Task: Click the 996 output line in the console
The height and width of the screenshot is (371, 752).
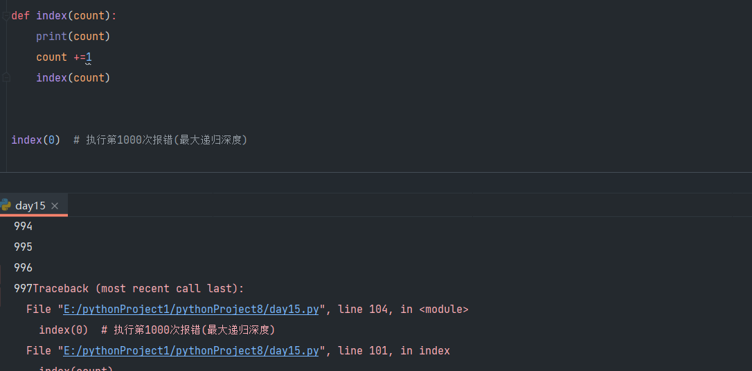Action: coord(24,268)
